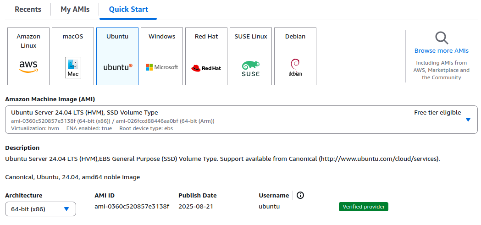Click the username value ubuntu
This screenshot has width=481, height=225.
269,206
